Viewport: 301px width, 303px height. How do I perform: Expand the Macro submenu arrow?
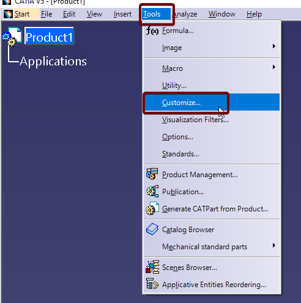click(x=274, y=67)
